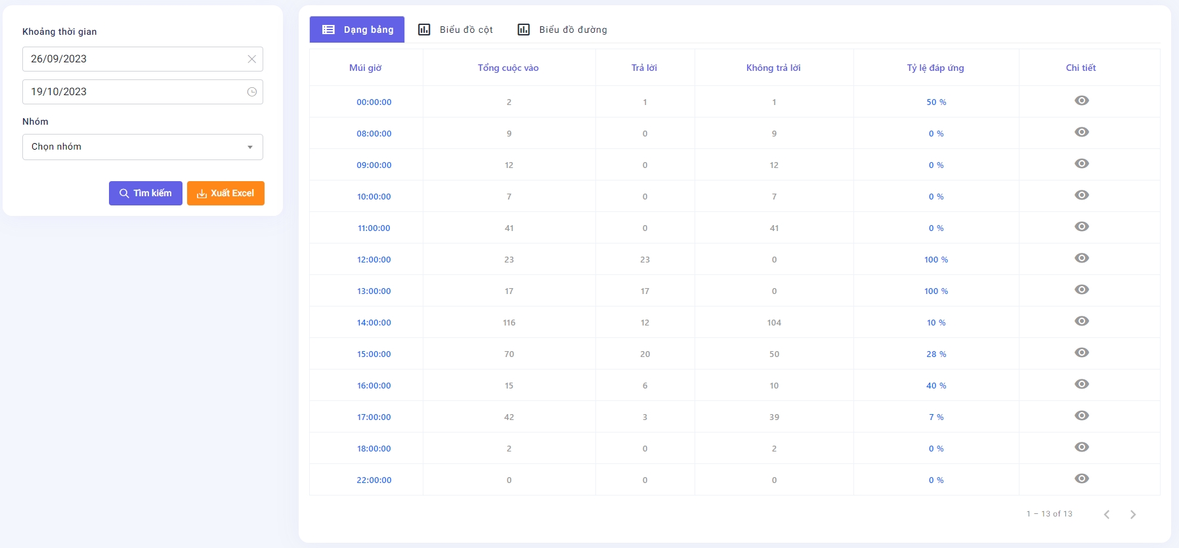Click clock icon in end date field
The image size is (1179, 548).
[x=251, y=92]
